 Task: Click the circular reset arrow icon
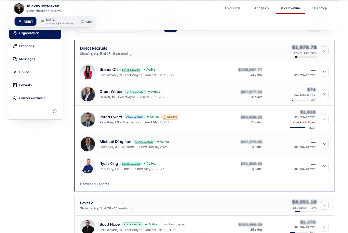click(x=55, y=111)
